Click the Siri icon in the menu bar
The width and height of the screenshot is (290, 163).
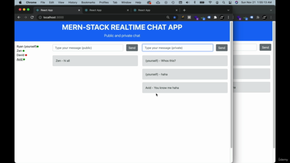coord(237,2)
